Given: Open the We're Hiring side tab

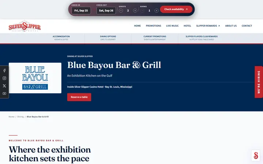Looking at the screenshot, I should pyautogui.click(x=259, y=82).
